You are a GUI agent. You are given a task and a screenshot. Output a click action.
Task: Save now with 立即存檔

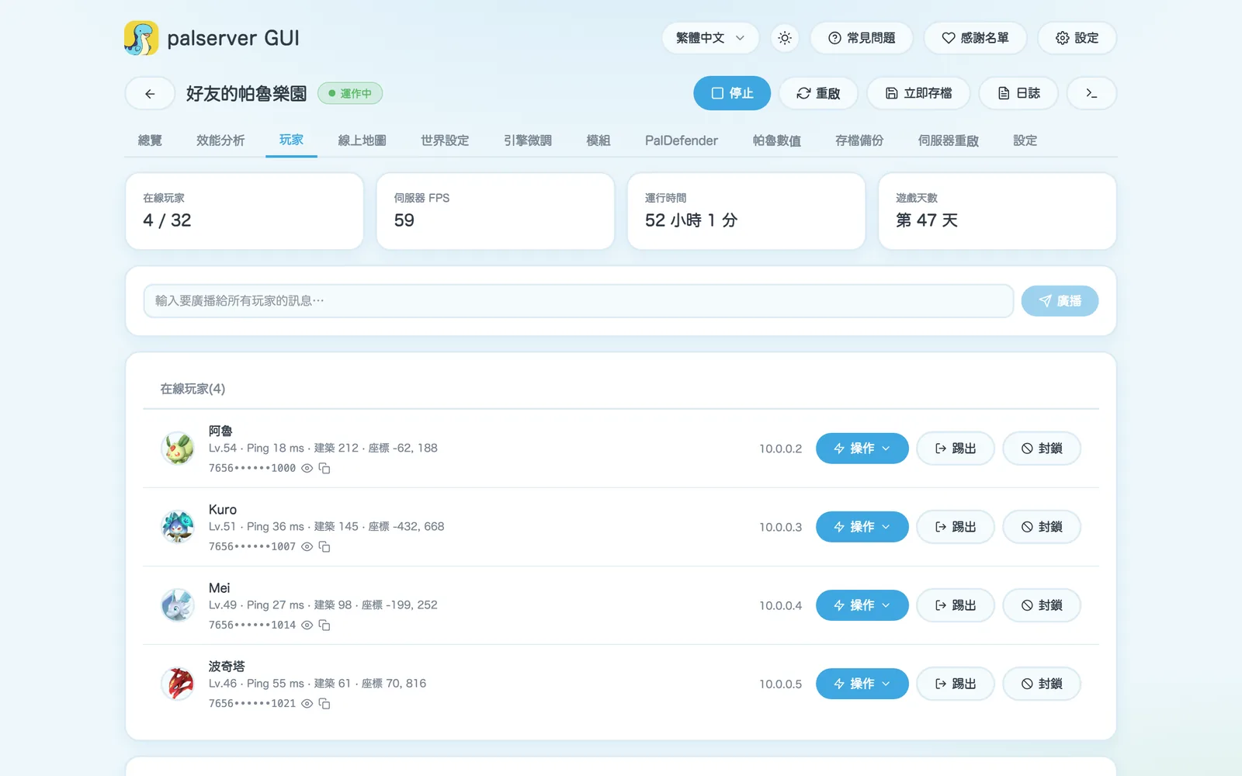pyautogui.click(x=918, y=93)
